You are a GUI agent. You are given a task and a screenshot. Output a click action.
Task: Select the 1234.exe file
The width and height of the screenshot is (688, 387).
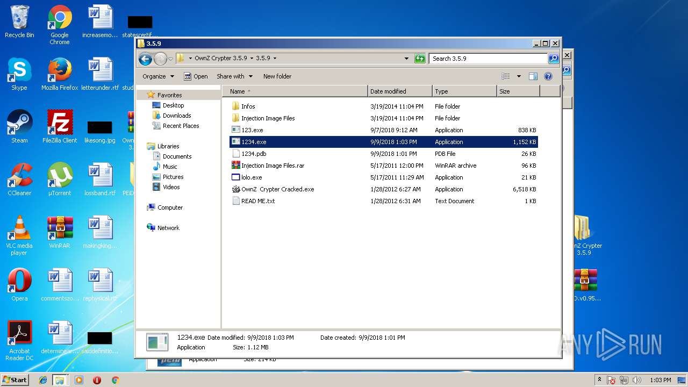click(384, 142)
